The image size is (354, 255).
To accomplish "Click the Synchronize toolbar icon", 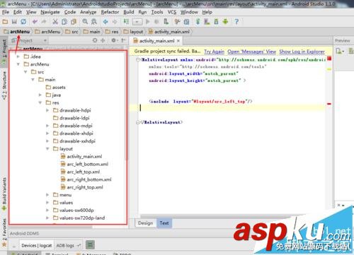I will 23,22.
